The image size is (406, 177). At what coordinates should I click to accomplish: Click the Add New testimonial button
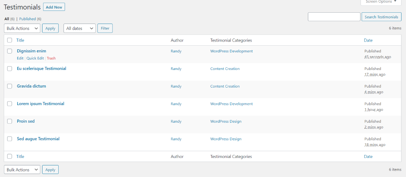(54, 7)
